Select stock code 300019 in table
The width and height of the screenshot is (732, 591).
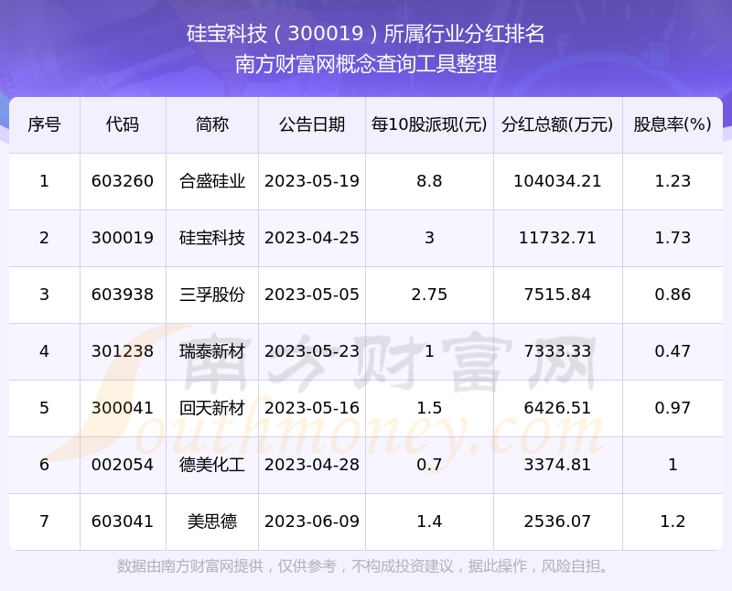(x=123, y=238)
